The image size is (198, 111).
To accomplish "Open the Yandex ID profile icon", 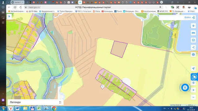I will pyautogui.click(x=15, y=7).
